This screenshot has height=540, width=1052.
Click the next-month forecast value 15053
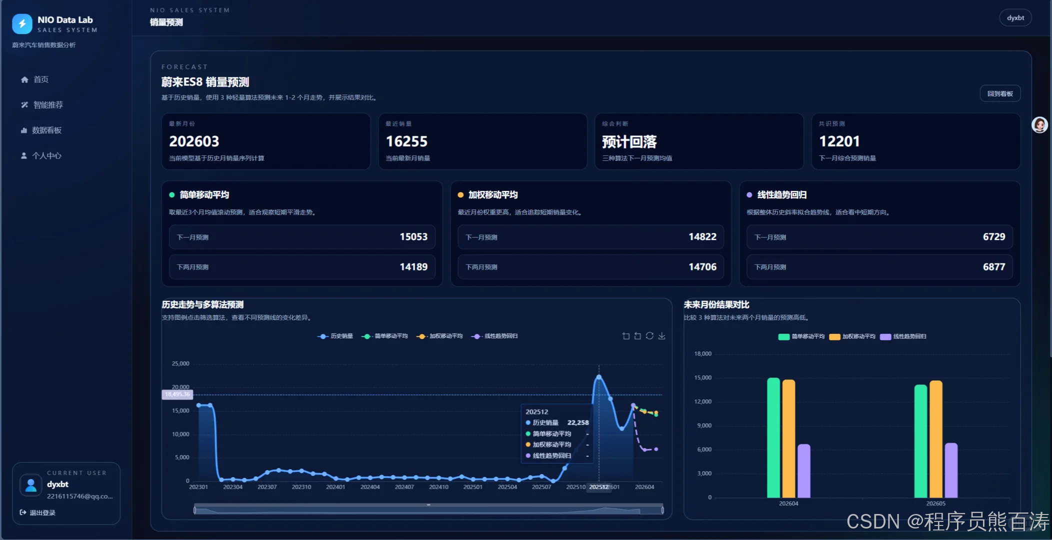[x=413, y=237]
